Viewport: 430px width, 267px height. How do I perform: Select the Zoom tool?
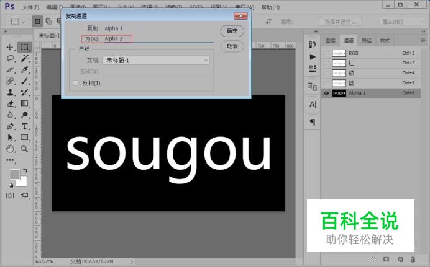coord(24,149)
